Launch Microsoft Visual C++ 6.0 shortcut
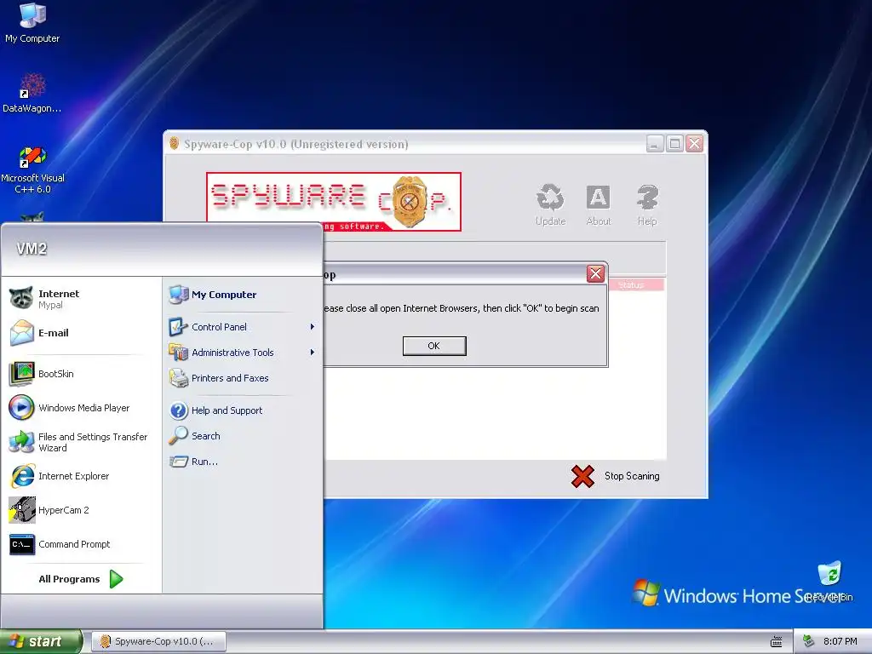 click(32, 169)
